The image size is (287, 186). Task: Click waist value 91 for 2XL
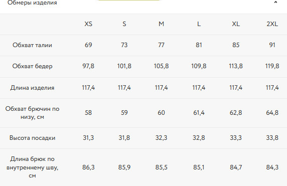coord(272,45)
